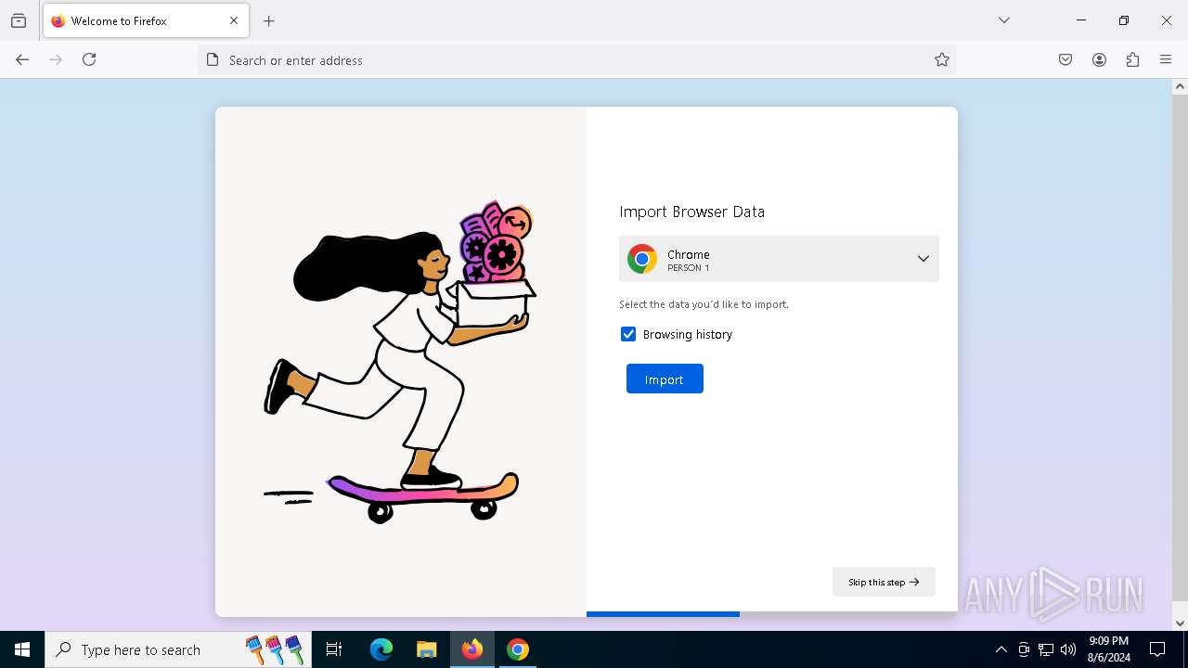
Task: Go forward one page
Action: [x=56, y=59]
